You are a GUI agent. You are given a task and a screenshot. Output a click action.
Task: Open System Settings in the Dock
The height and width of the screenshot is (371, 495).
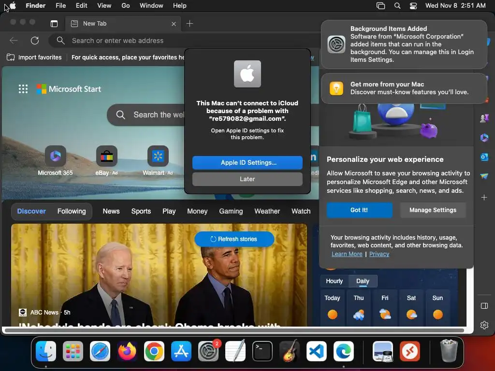[x=208, y=351]
